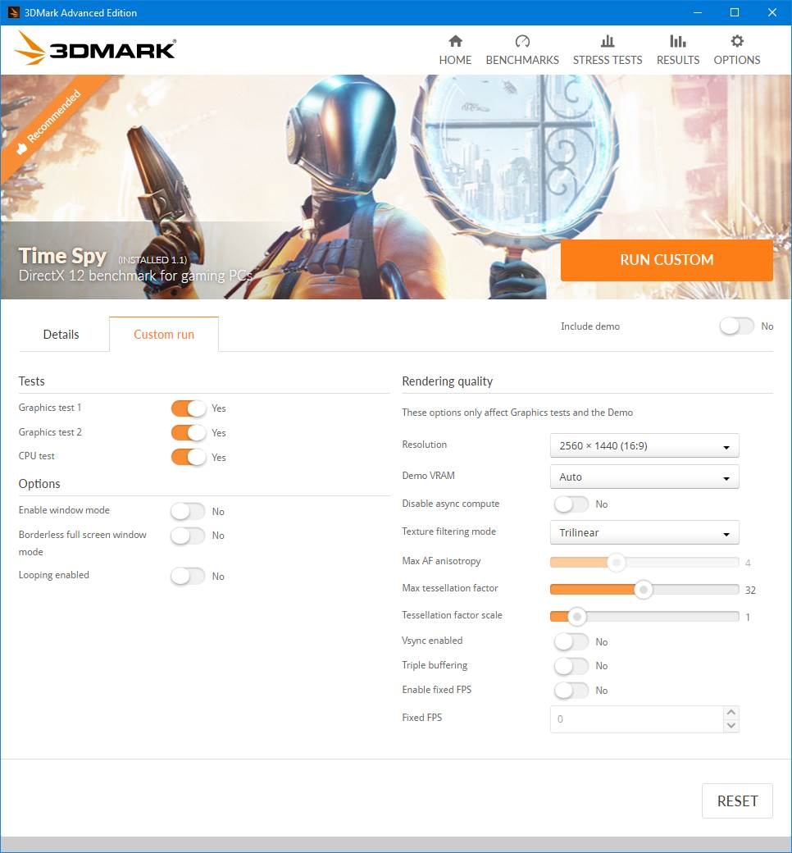Image resolution: width=792 pixels, height=853 pixels.
Task: Go to RESULTS in navigation
Action: click(678, 60)
